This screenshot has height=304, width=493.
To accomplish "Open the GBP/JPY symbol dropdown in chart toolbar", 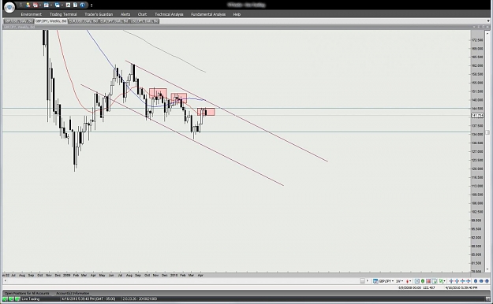I will (x=387, y=281).
